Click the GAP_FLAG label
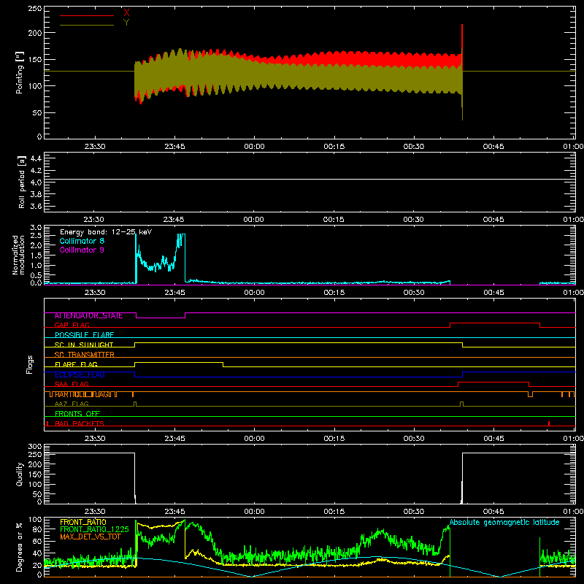The image size is (584, 584). (x=72, y=325)
